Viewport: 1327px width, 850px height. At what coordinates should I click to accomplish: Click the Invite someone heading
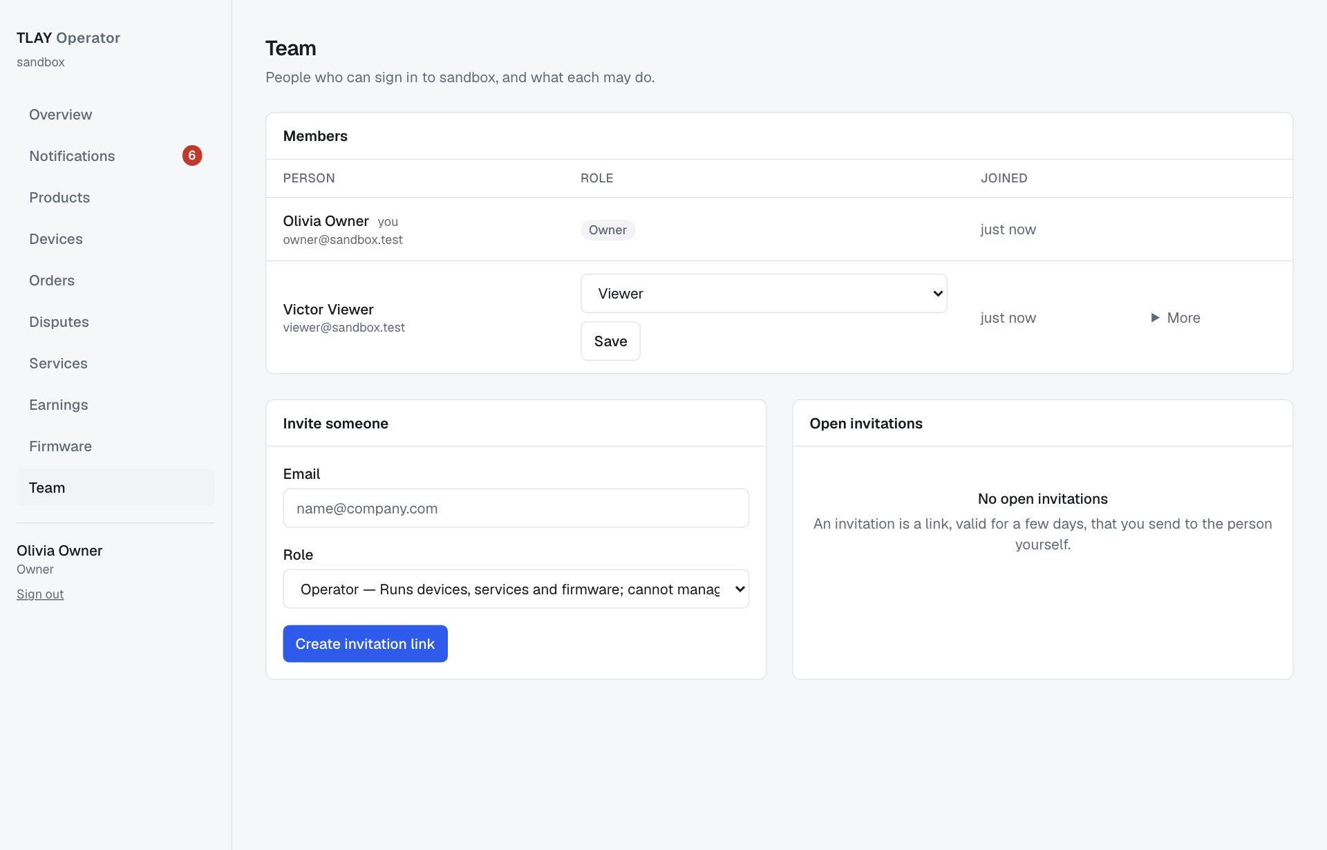(335, 424)
